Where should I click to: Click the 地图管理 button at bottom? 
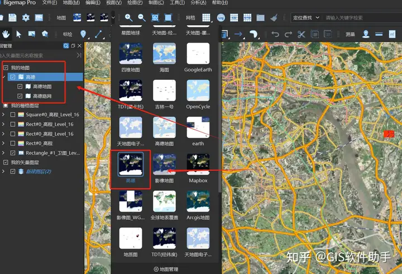click(x=166, y=269)
